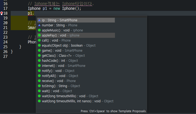Click the blue triangle field icon for ip

coord(39,20)
